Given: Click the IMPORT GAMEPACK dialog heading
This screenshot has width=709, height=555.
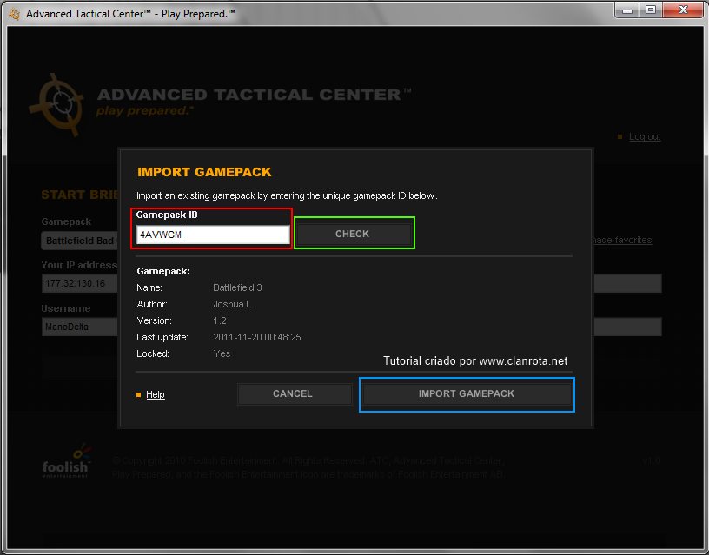Looking at the screenshot, I should tap(204, 172).
